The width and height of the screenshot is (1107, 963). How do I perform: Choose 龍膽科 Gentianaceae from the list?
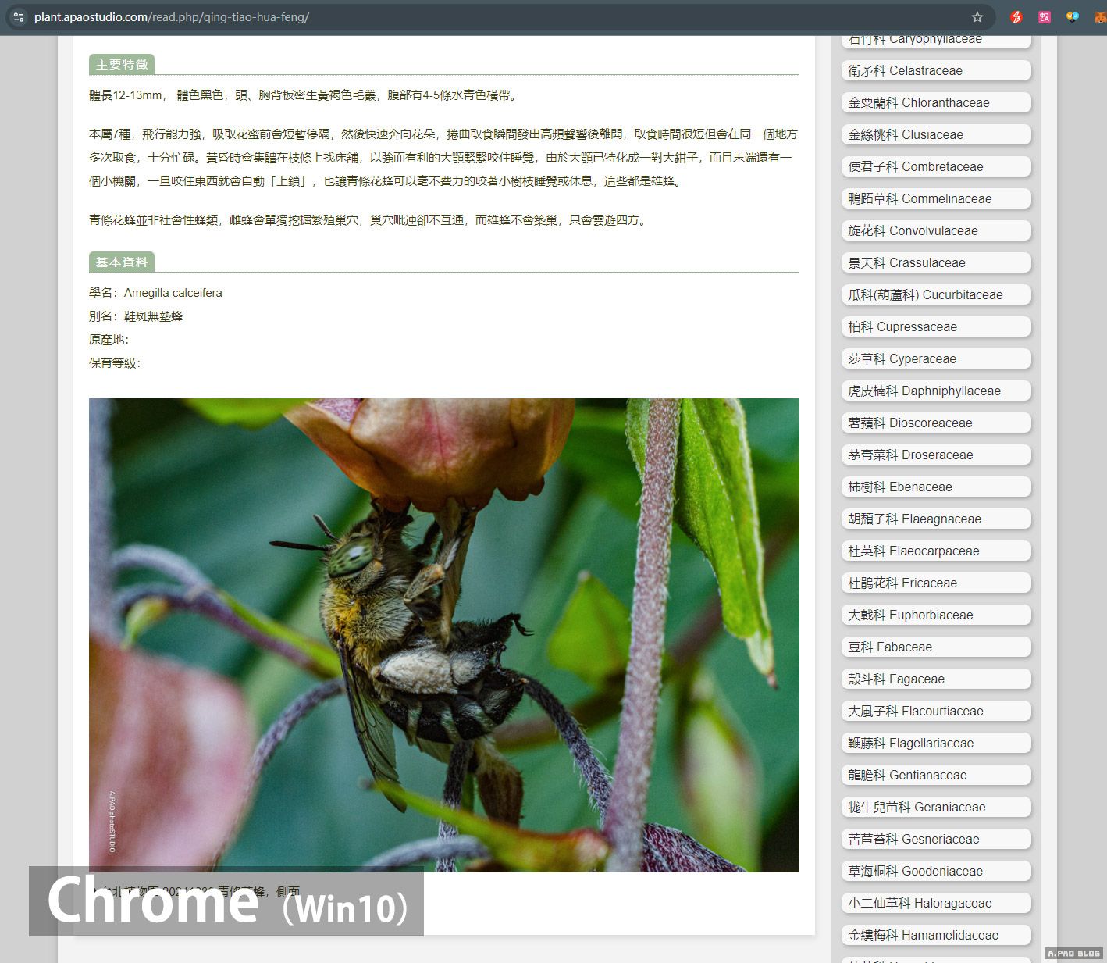point(935,775)
